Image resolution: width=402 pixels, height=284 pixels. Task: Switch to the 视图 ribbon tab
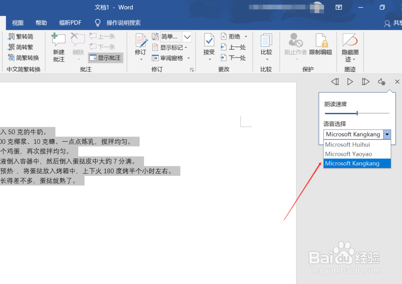click(x=18, y=23)
